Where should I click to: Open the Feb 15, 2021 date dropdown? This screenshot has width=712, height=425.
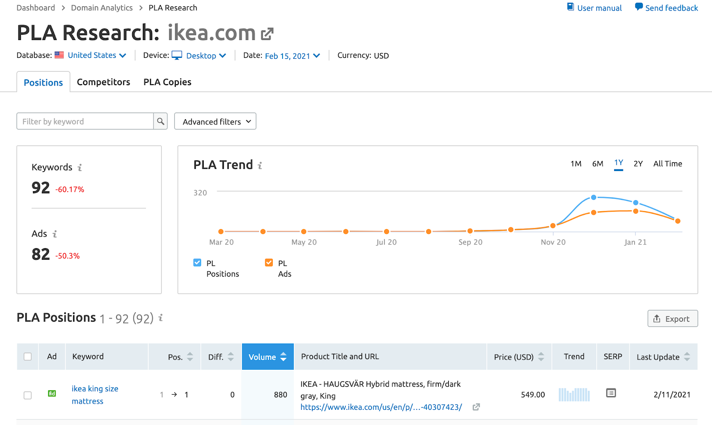292,56
